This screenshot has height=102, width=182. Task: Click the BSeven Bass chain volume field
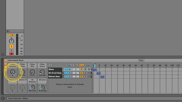click(x=68, y=76)
